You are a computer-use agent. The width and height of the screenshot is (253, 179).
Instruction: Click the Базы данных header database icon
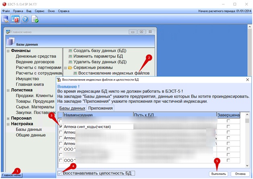click(11, 41)
